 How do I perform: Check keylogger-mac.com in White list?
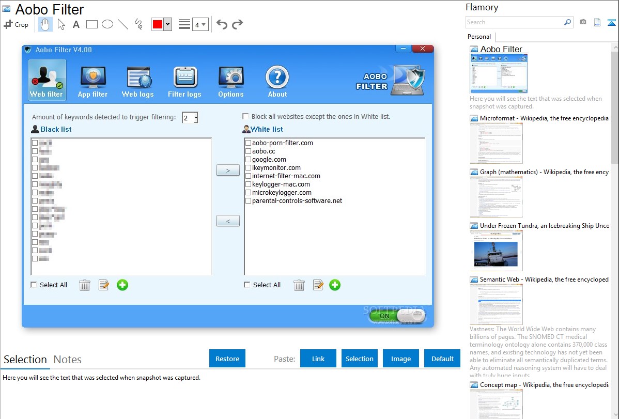249,184
